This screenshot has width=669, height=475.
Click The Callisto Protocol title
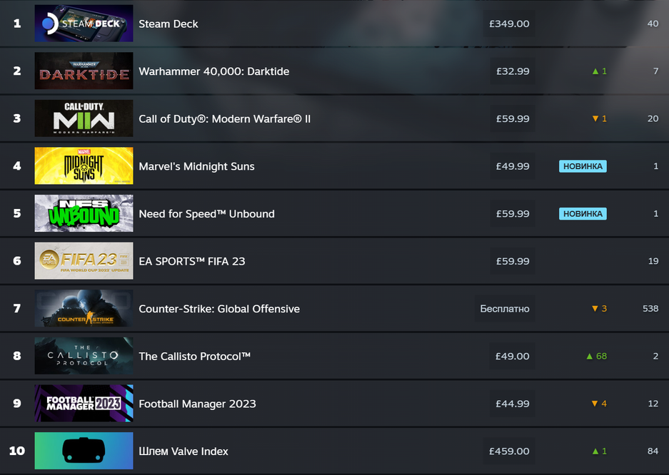tap(194, 356)
